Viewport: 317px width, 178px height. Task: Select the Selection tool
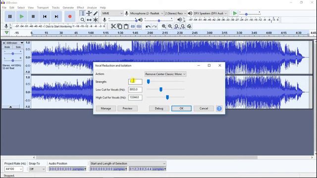83,13
